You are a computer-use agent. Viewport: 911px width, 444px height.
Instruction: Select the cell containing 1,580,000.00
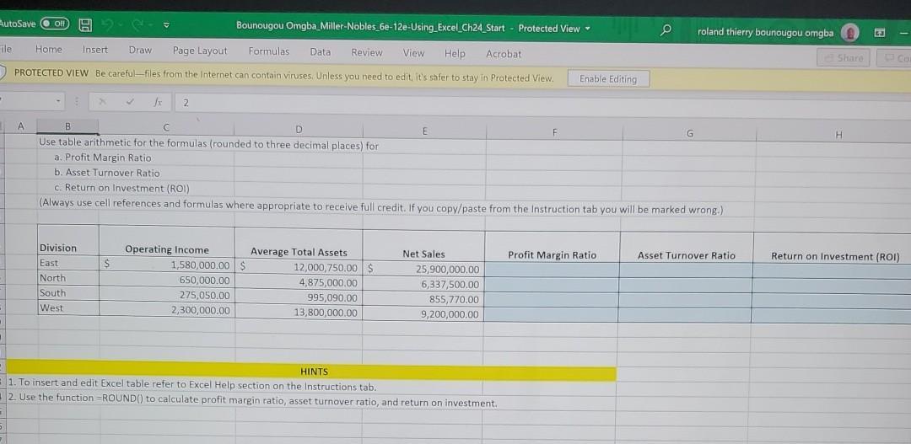167,265
